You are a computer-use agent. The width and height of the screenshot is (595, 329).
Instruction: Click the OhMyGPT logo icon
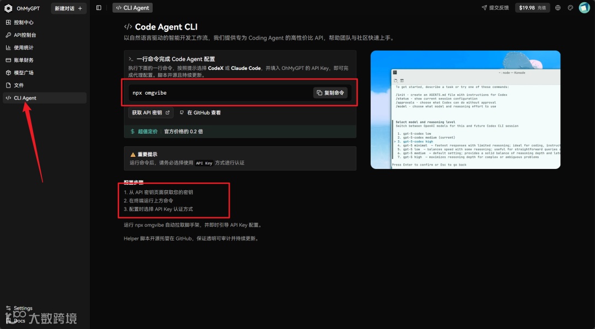click(8, 8)
